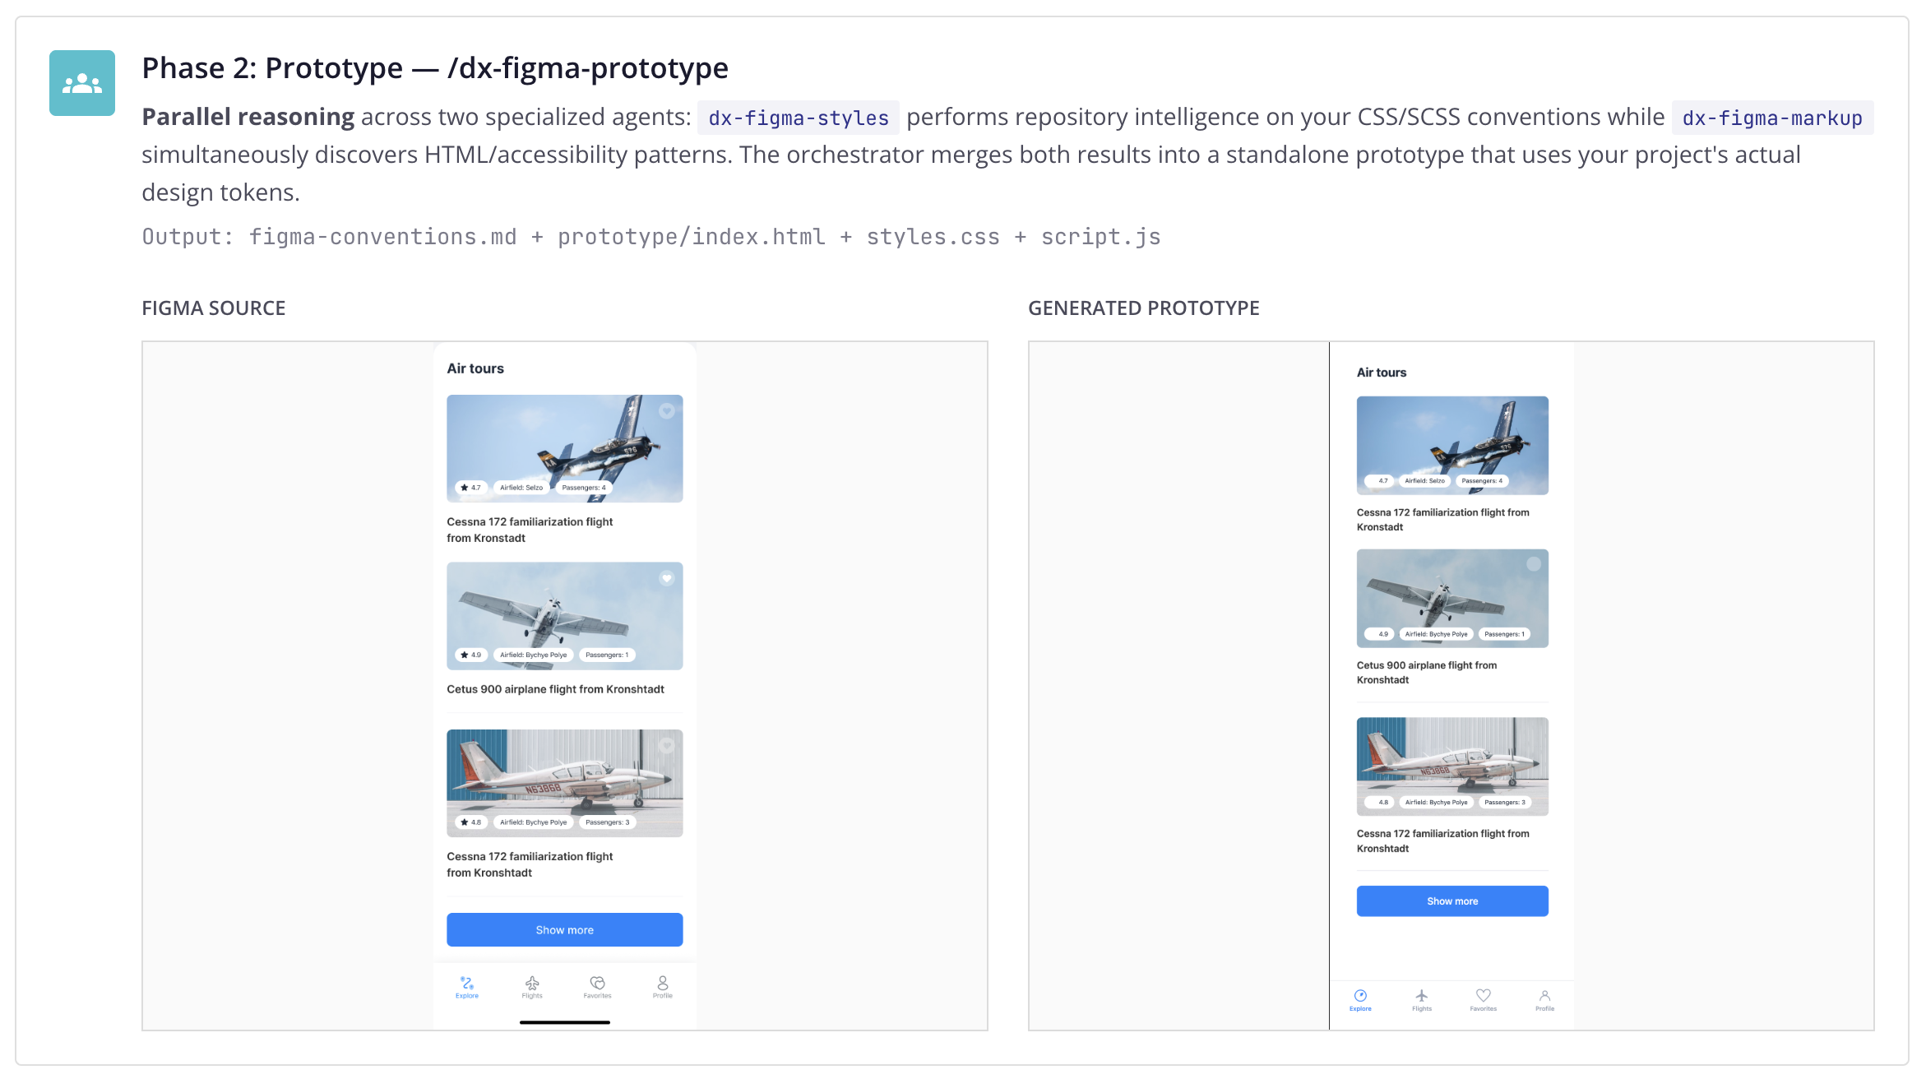Select the Favorites heart icon in the prototype nav
The width and height of the screenshot is (1926, 1079).
(1484, 996)
